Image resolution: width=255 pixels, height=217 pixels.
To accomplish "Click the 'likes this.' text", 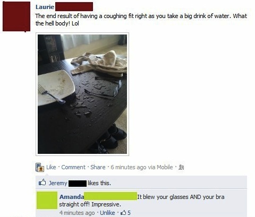I will click(x=99, y=183).
